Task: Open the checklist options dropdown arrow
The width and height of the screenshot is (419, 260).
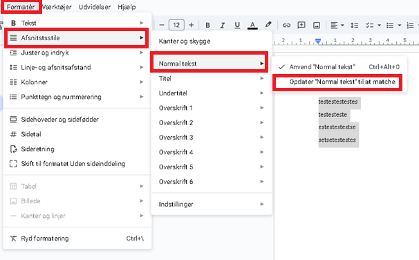Action: tap(379, 26)
